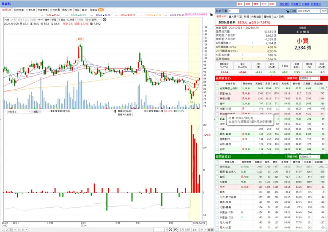Uncheck the 兆豐-內湖 checkbox
This screenshot has height=232, width=328.
click(x=217, y=109)
